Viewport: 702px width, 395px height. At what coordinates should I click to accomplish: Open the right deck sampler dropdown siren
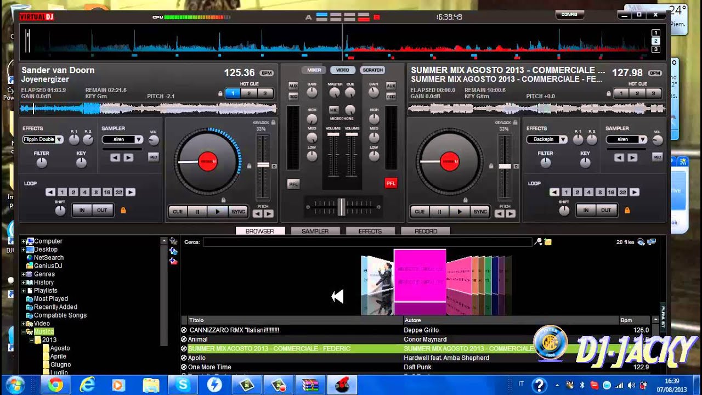coord(626,139)
